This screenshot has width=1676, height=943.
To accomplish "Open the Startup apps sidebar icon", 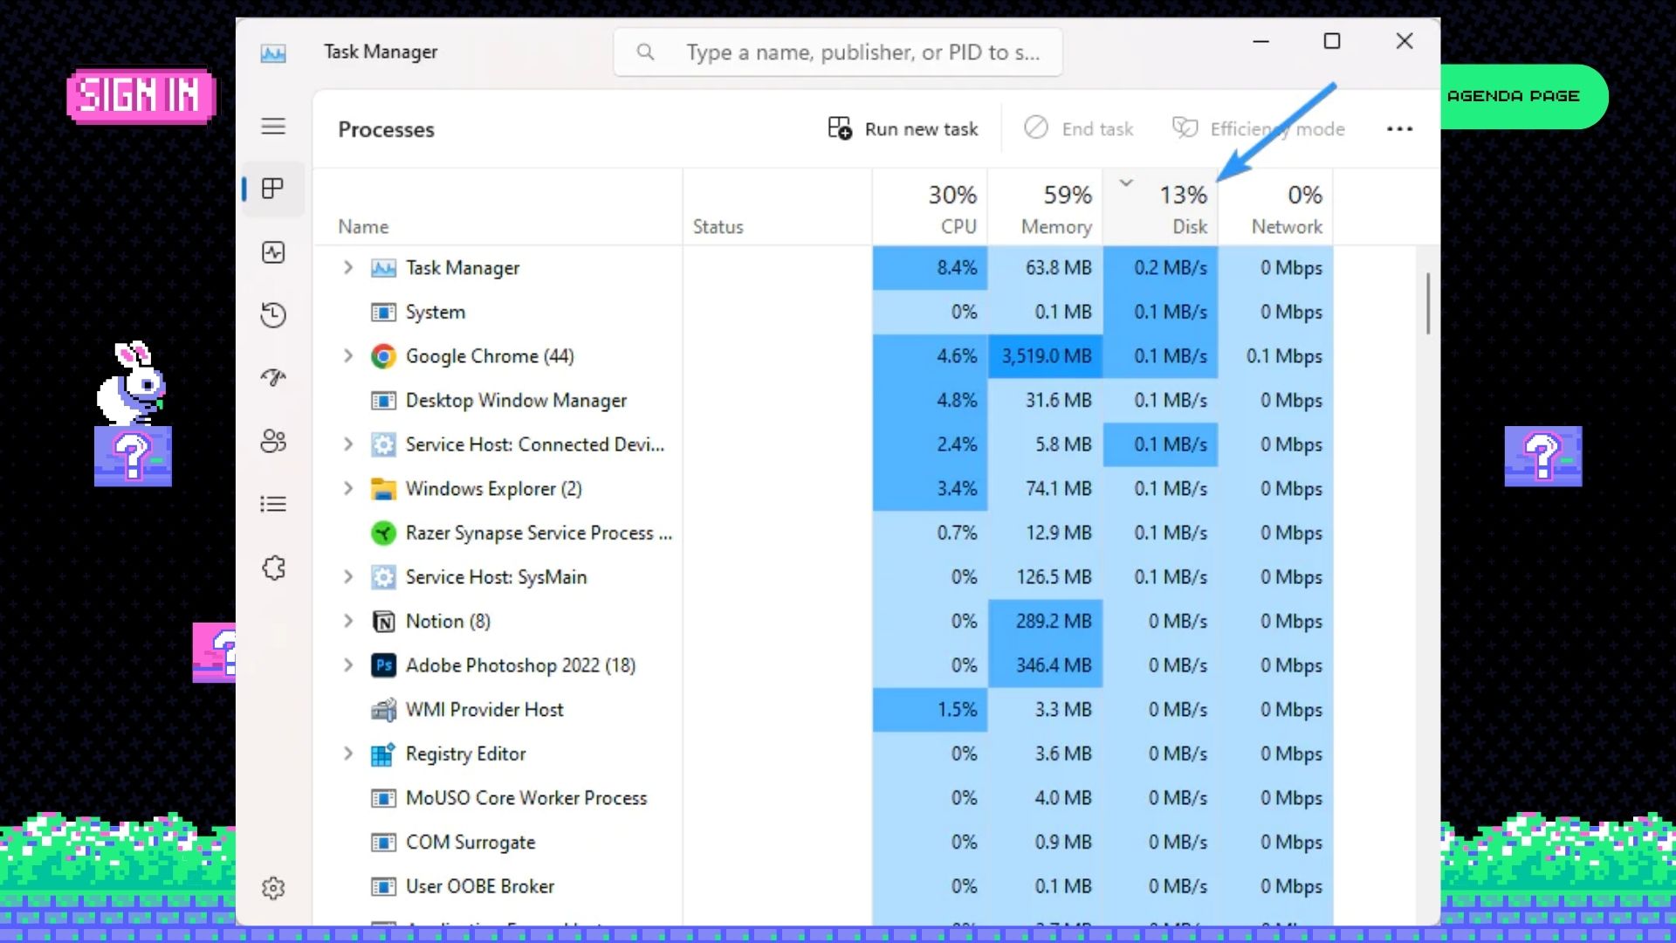I will (x=273, y=377).
